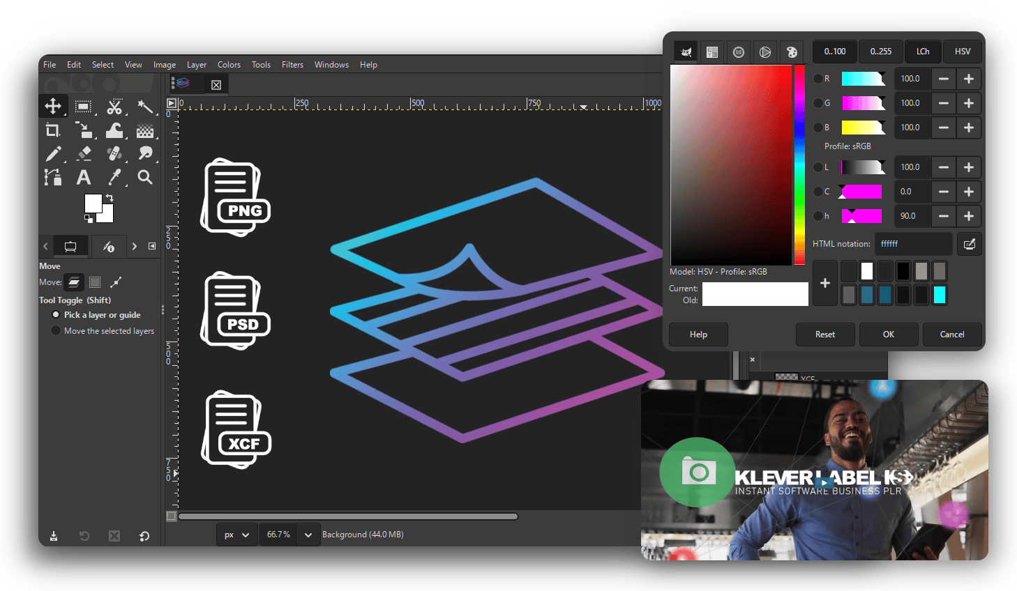Select the Text tool
This screenshot has width=1017, height=591.
pos(84,177)
